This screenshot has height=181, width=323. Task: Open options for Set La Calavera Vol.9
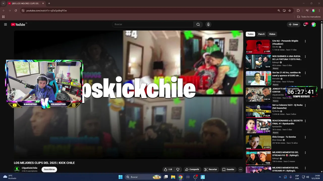click(x=305, y=105)
